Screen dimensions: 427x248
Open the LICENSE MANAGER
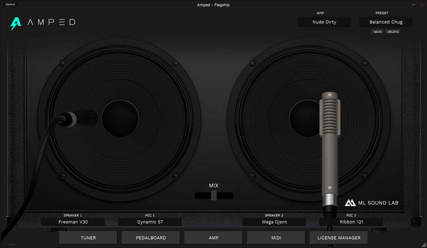pyautogui.click(x=339, y=238)
